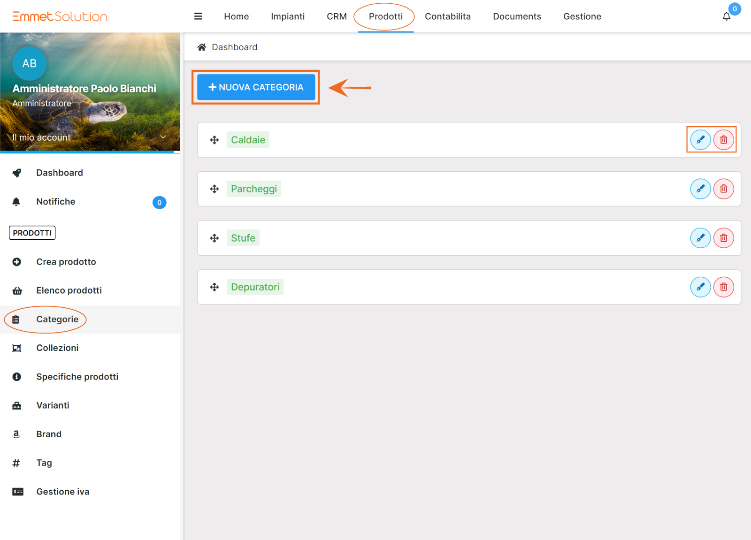Open the Brand section in the sidebar
The width and height of the screenshot is (751, 540).
49,434
